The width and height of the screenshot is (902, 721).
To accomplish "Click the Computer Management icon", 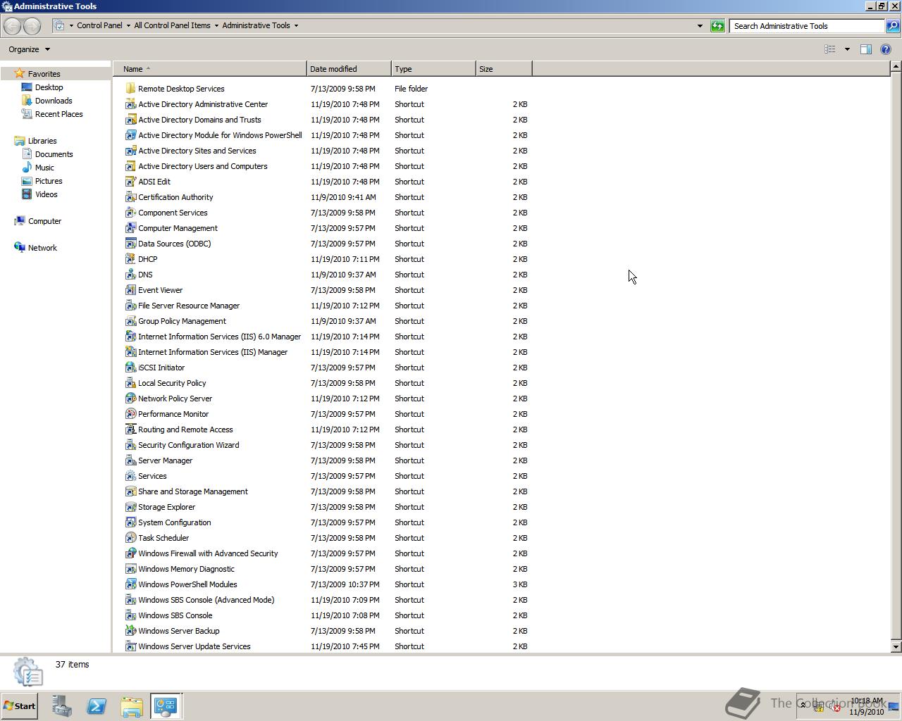I will click(130, 228).
